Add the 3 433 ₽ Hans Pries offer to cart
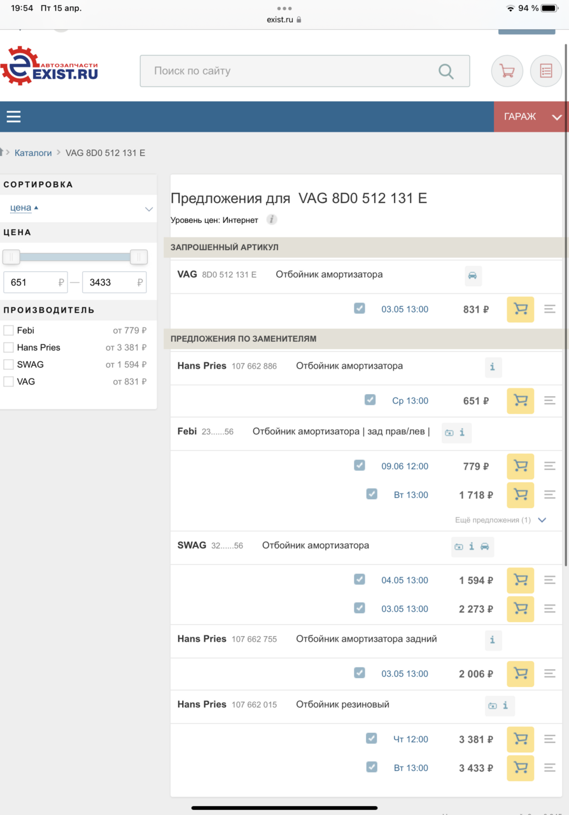Image resolution: width=569 pixels, height=815 pixels. (x=521, y=768)
